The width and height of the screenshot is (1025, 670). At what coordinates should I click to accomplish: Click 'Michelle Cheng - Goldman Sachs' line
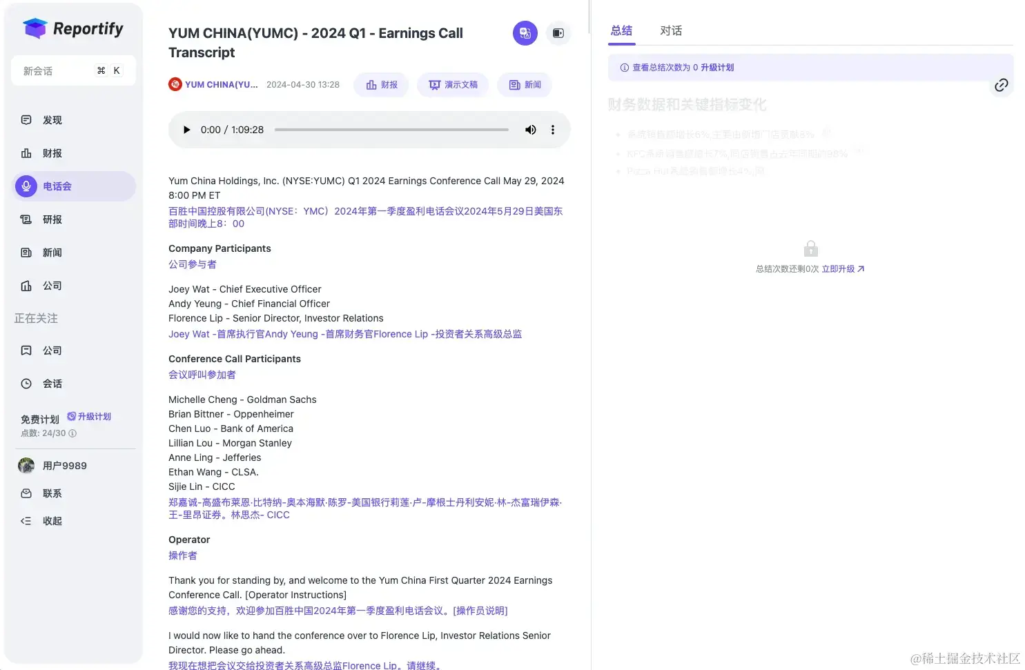(x=242, y=400)
